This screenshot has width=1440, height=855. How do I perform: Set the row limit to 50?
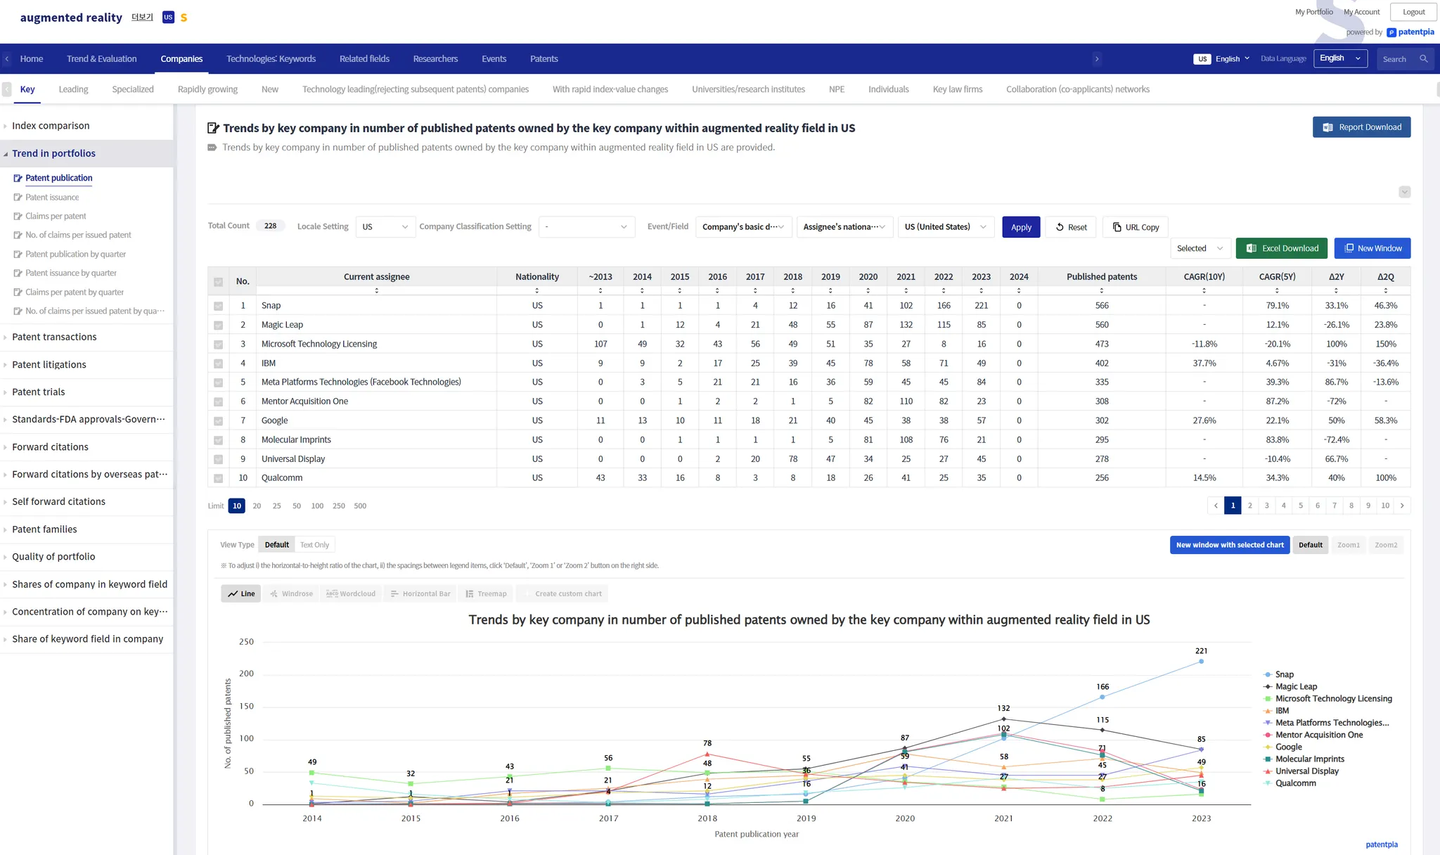297,506
